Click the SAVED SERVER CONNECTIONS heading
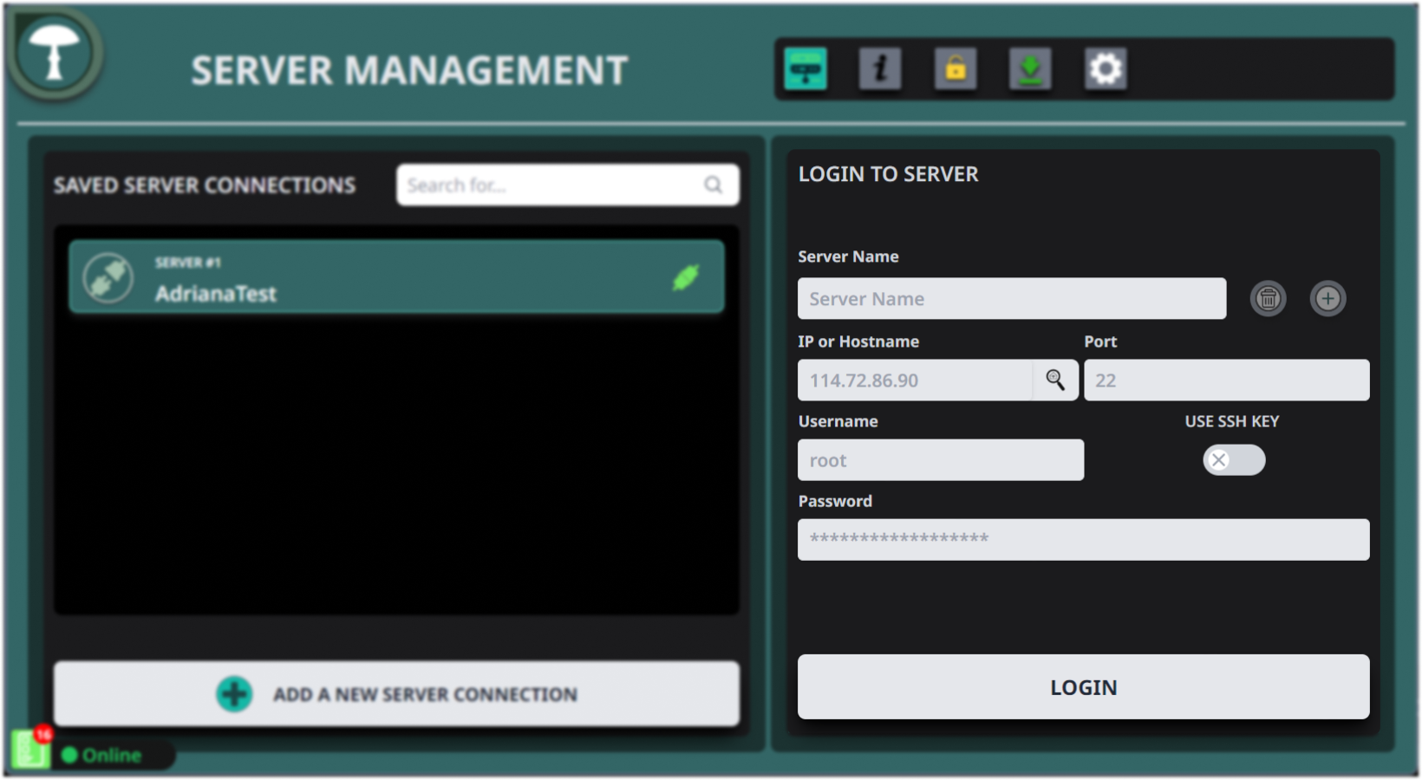Screen dimensions: 1422x780 coord(205,185)
